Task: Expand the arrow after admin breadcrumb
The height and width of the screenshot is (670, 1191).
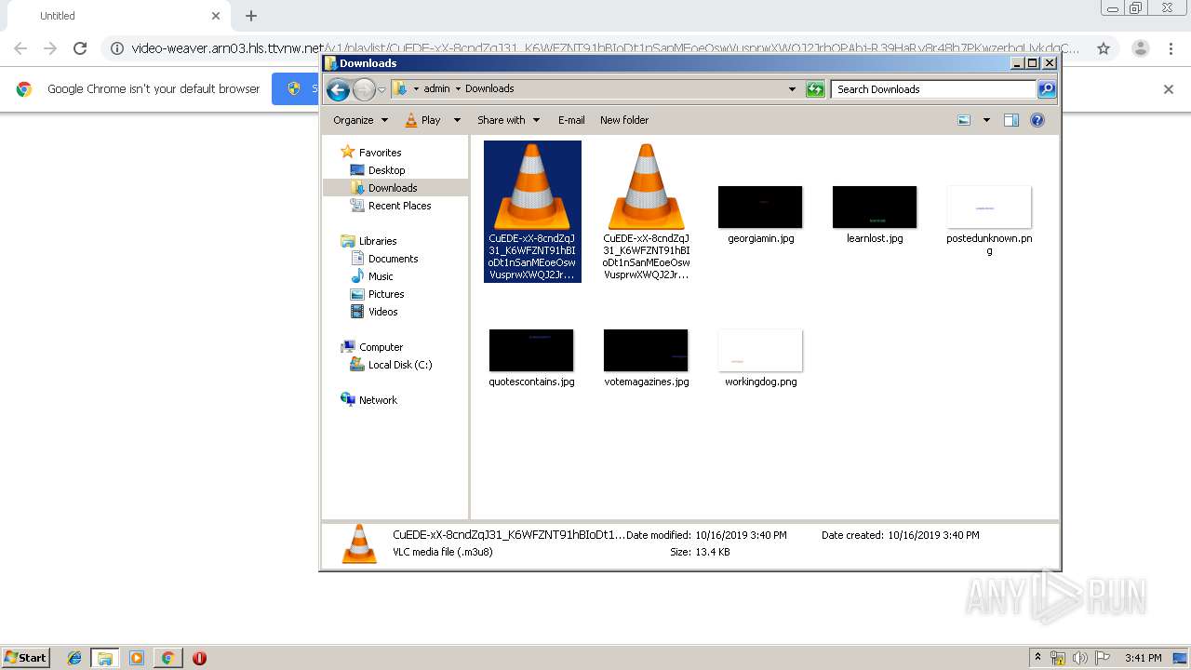Action: (x=458, y=89)
